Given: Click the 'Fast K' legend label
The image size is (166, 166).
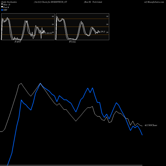Looking at the screenshot, I should point(6,7).
